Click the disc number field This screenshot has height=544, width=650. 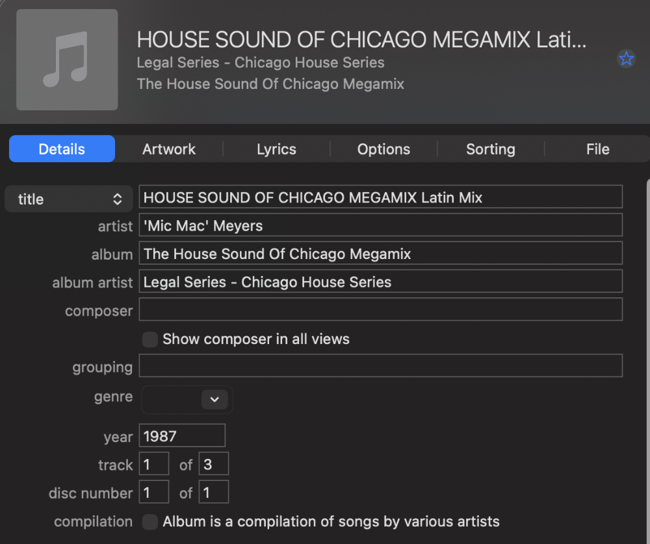click(x=154, y=491)
